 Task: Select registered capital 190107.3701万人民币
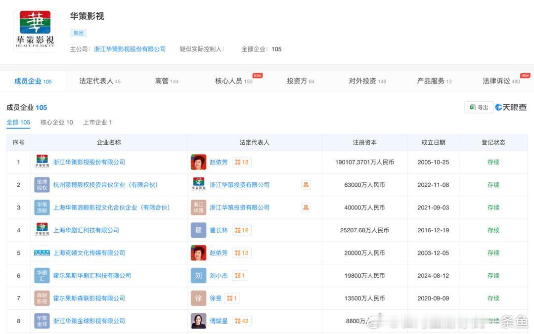pos(365,162)
